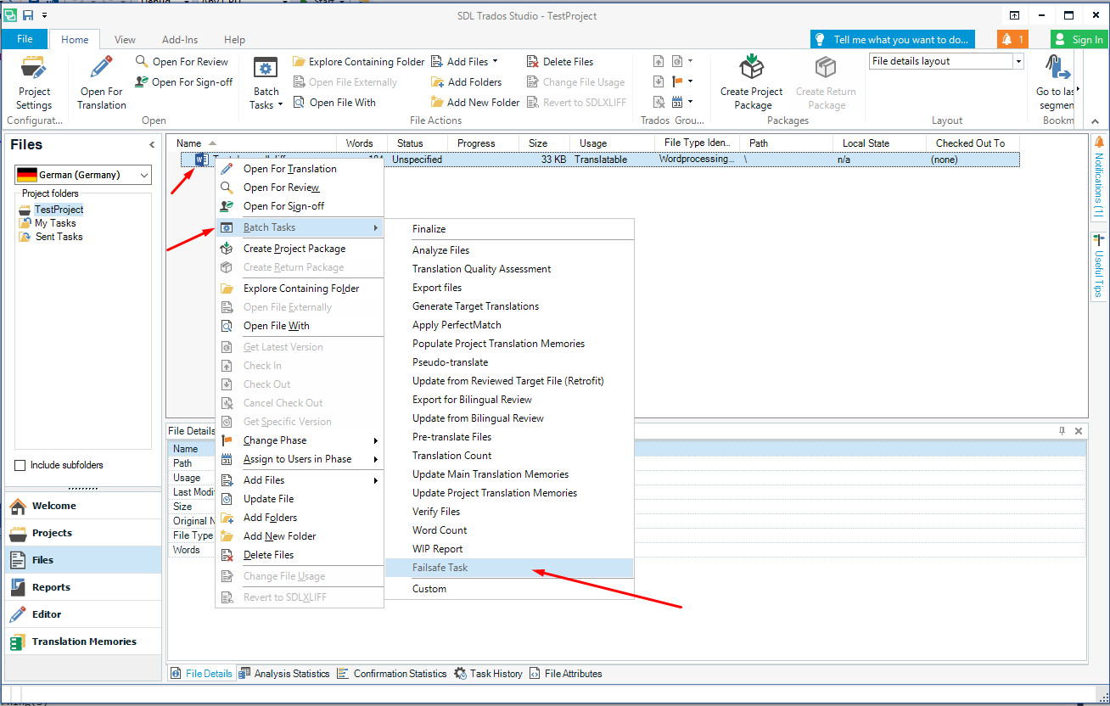Viewport: 1110px width, 706px height.
Task: Expand Change Phase submenu
Action: pyautogui.click(x=300, y=440)
